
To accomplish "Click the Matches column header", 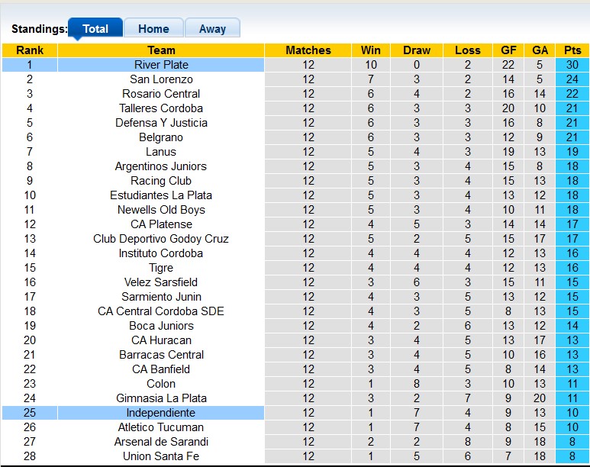I will coord(308,50).
